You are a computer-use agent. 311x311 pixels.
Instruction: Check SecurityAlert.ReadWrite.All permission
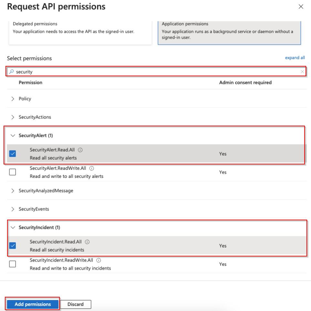point(12,172)
